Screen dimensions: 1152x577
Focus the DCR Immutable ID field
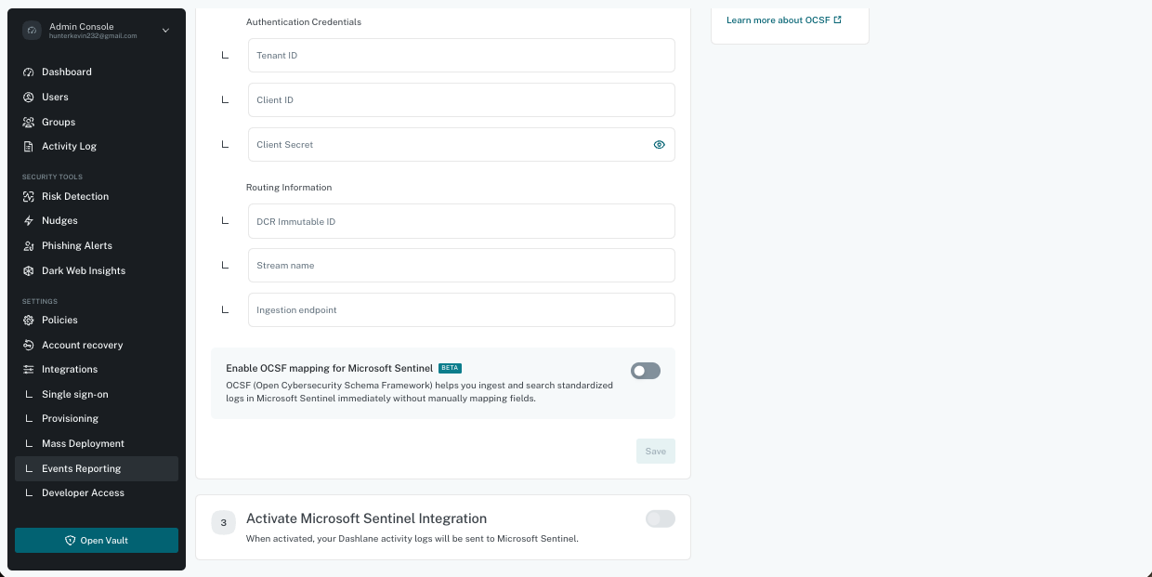pyautogui.click(x=462, y=221)
